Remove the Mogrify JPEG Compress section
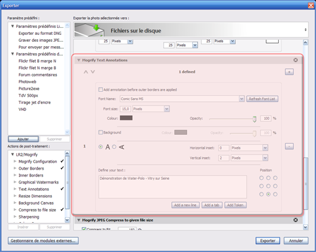 point(296,220)
